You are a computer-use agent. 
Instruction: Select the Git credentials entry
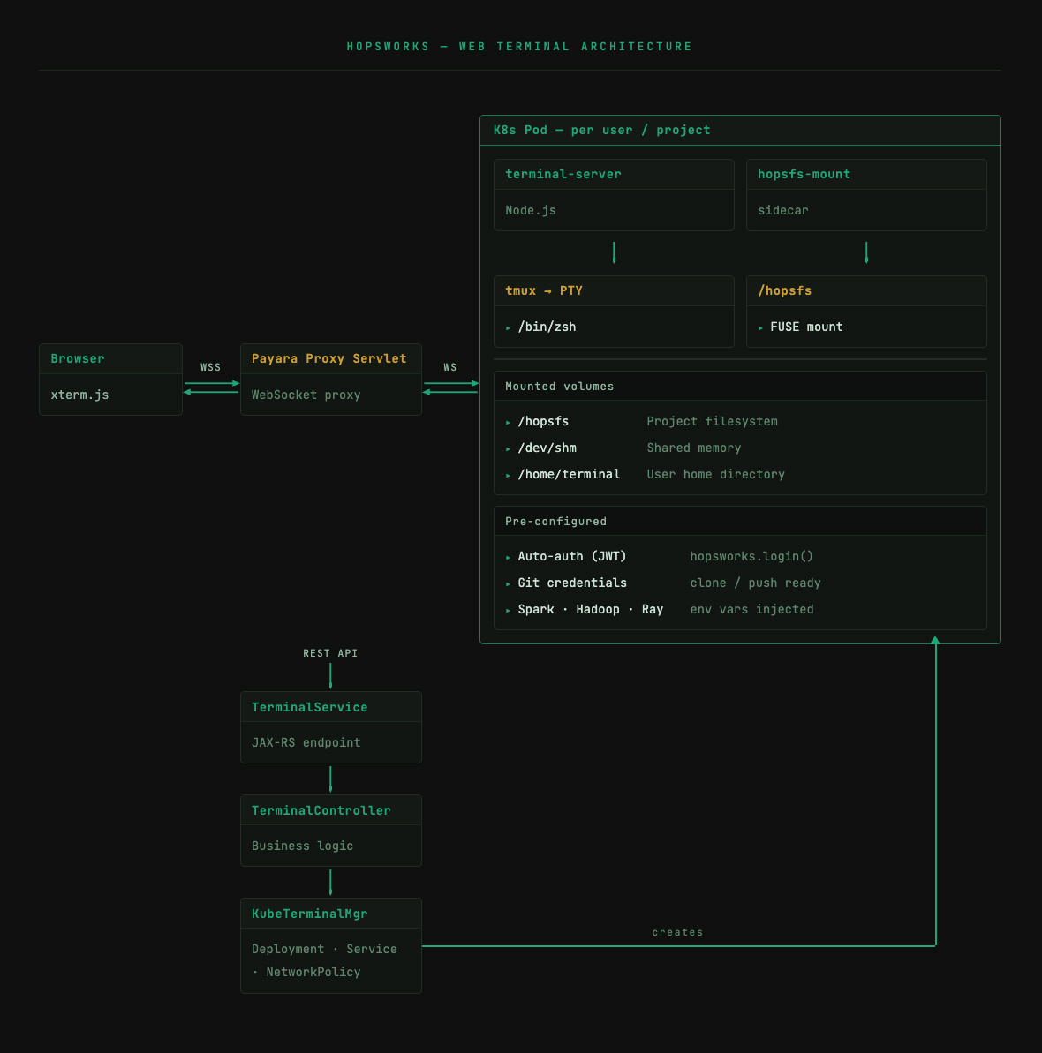(x=571, y=583)
